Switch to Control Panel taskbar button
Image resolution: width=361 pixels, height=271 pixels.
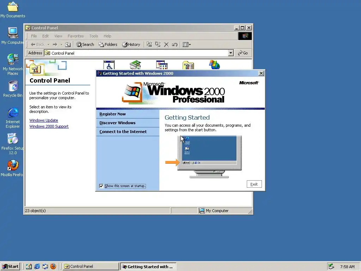pyautogui.click(x=91, y=266)
